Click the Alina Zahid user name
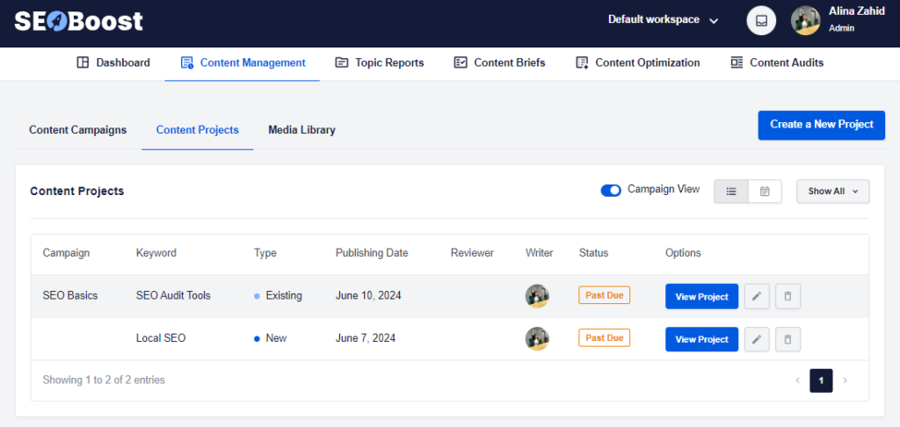Image resolution: width=900 pixels, height=427 pixels. [857, 11]
